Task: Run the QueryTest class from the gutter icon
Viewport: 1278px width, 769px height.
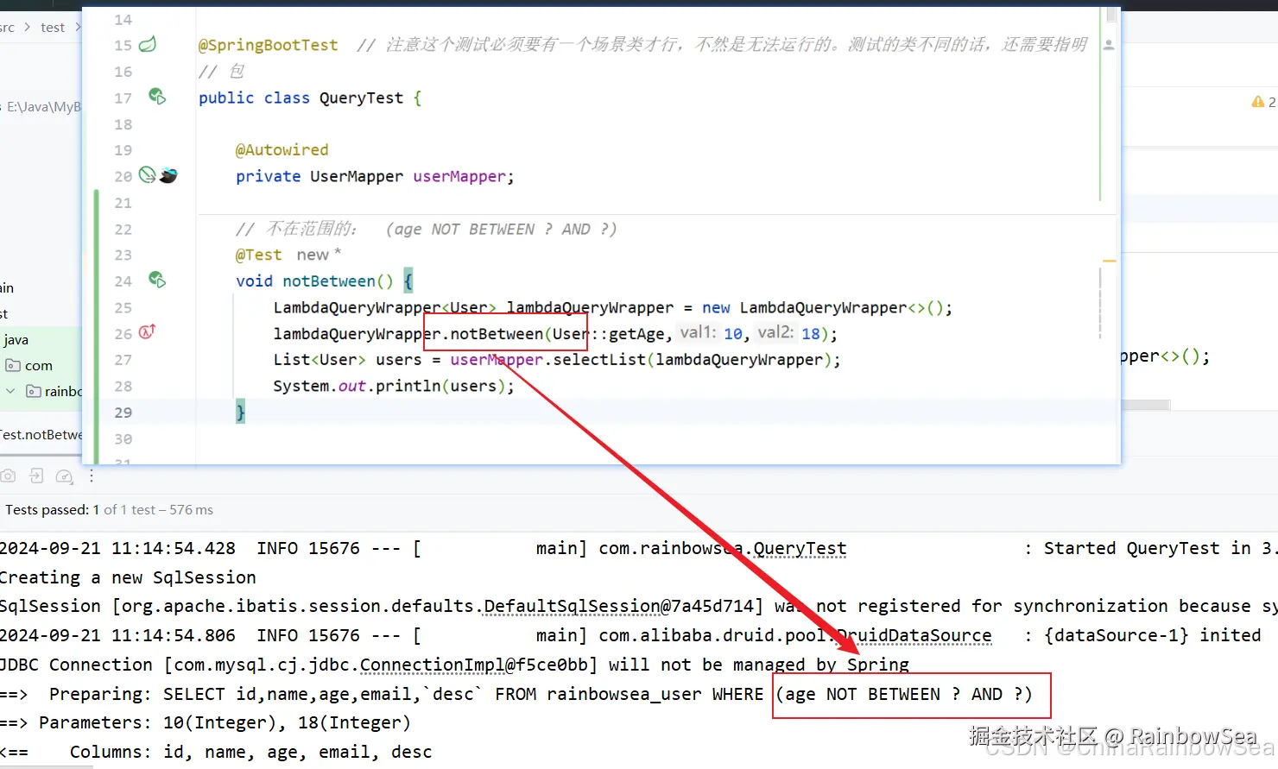Action: coord(157,97)
